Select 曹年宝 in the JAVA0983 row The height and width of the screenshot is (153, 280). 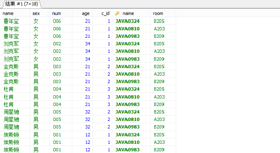(11, 36)
